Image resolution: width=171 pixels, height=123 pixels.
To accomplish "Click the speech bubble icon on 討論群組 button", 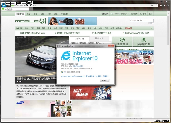I will (x=122, y=40).
